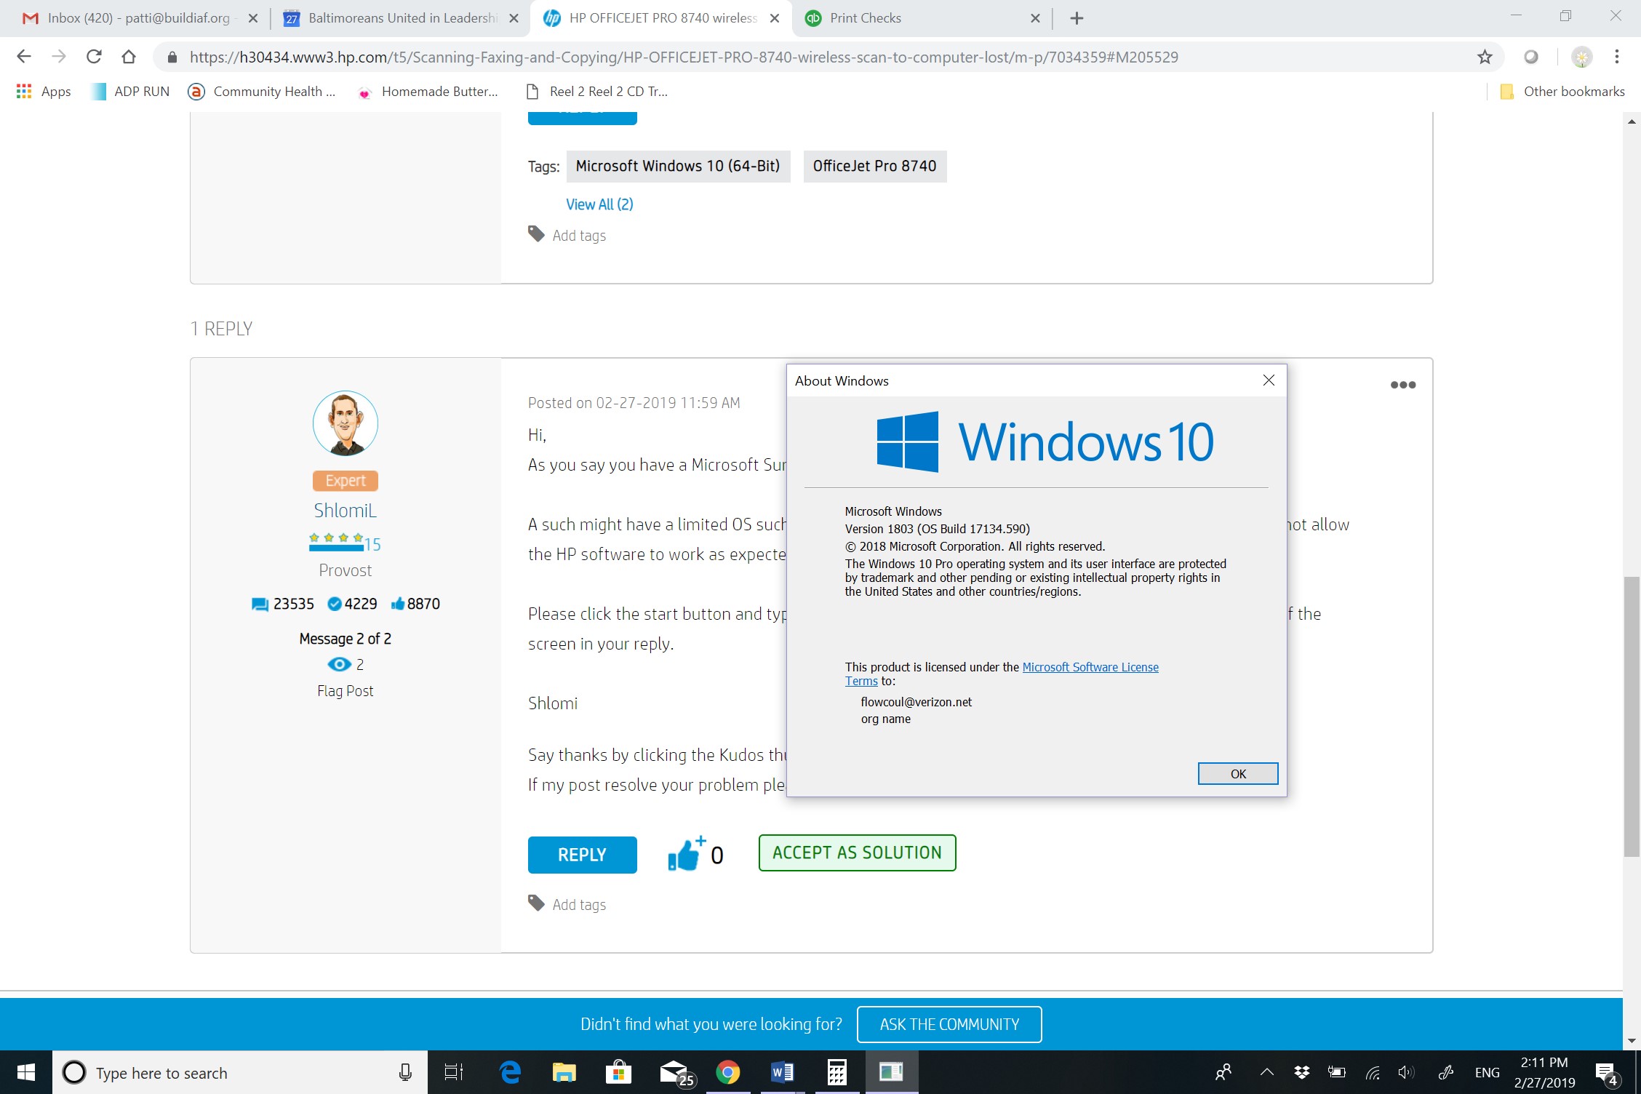
Task: Open the Microsoft Software License Terms link
Action: point(1090,666)
